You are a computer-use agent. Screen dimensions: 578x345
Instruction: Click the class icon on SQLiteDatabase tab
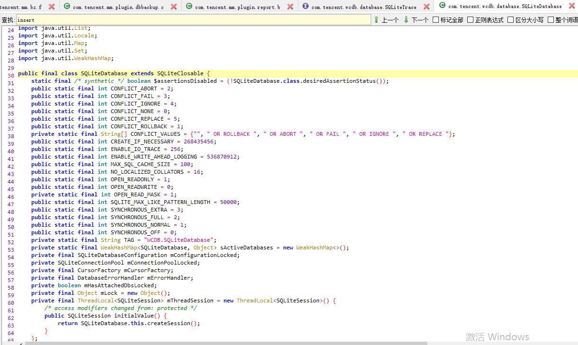[x=442, y=6]
